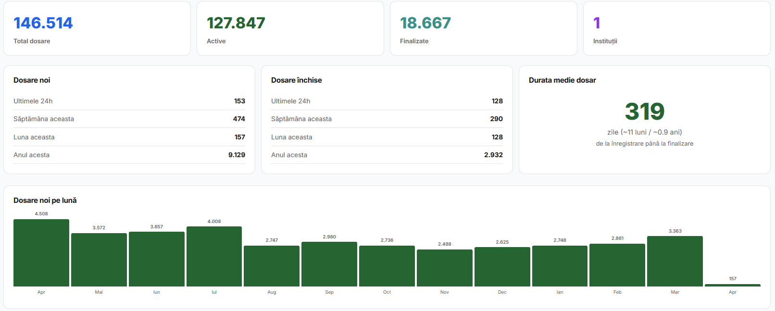775x311 pixels.
Task: Click the small last April bar with 157
Action: pos(733,285)
